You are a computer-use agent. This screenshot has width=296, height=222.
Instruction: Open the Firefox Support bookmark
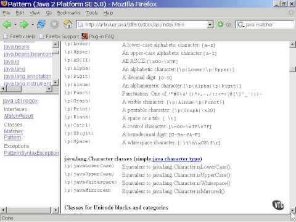point(62,36)
